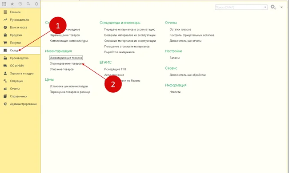
Task: Open Дополнительные обработки
Action: click(x=188, y=75)
